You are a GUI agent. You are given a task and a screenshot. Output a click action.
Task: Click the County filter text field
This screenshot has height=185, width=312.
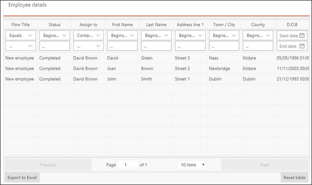pyautogui.click(x=258, y=46)
